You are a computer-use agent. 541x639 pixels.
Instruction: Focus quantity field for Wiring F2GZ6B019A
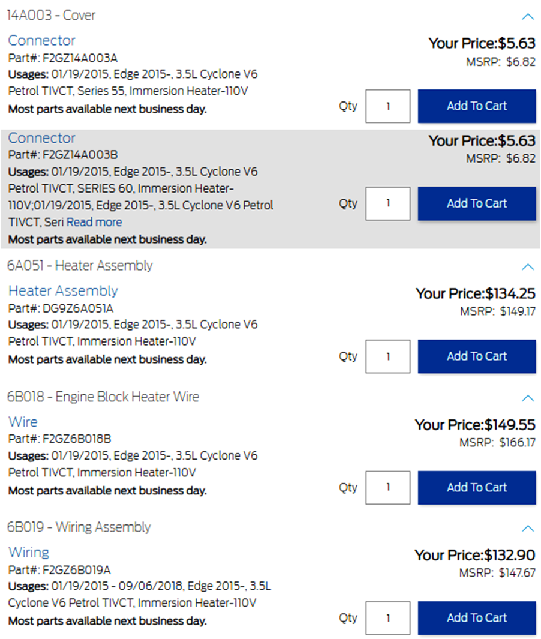click(388, 618)
